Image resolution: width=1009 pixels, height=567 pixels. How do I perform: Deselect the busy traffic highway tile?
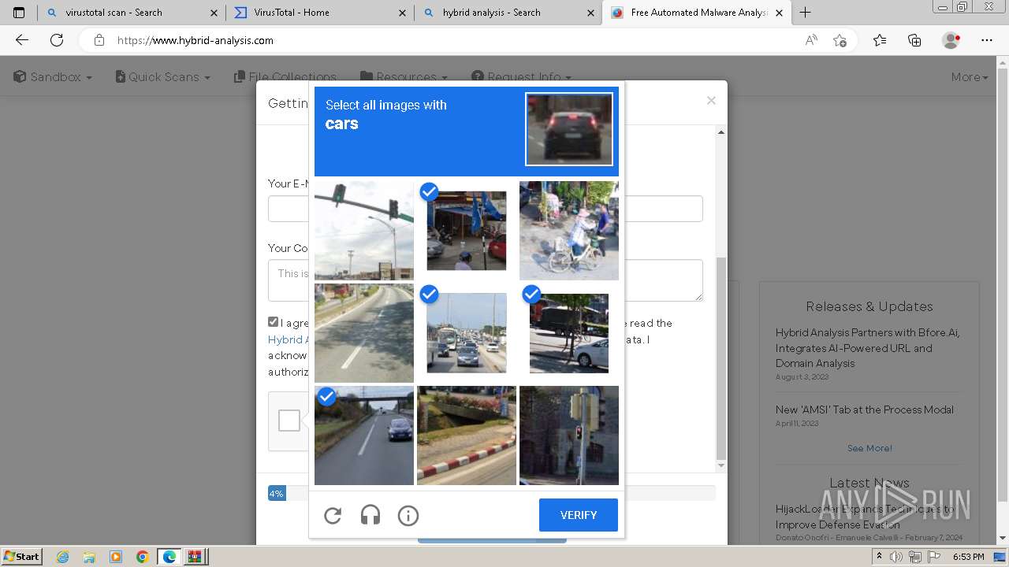(x=467, y=333)
